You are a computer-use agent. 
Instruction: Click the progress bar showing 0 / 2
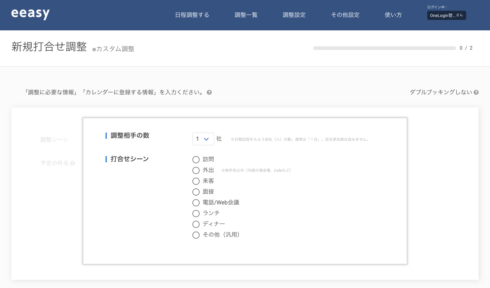pyautogui.click(x=384, y=48)
